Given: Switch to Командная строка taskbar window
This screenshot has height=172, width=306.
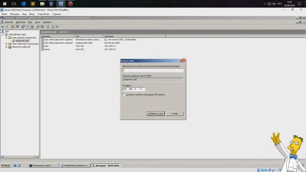Looking at the screenshot, I should tap(44, 166).
